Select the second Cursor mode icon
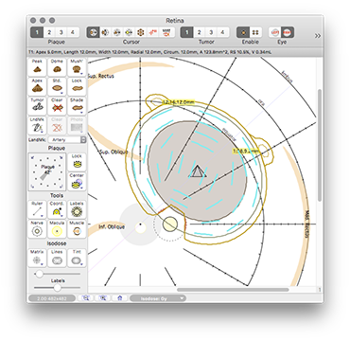The image size is (350, 341). [x=105, y=32]
